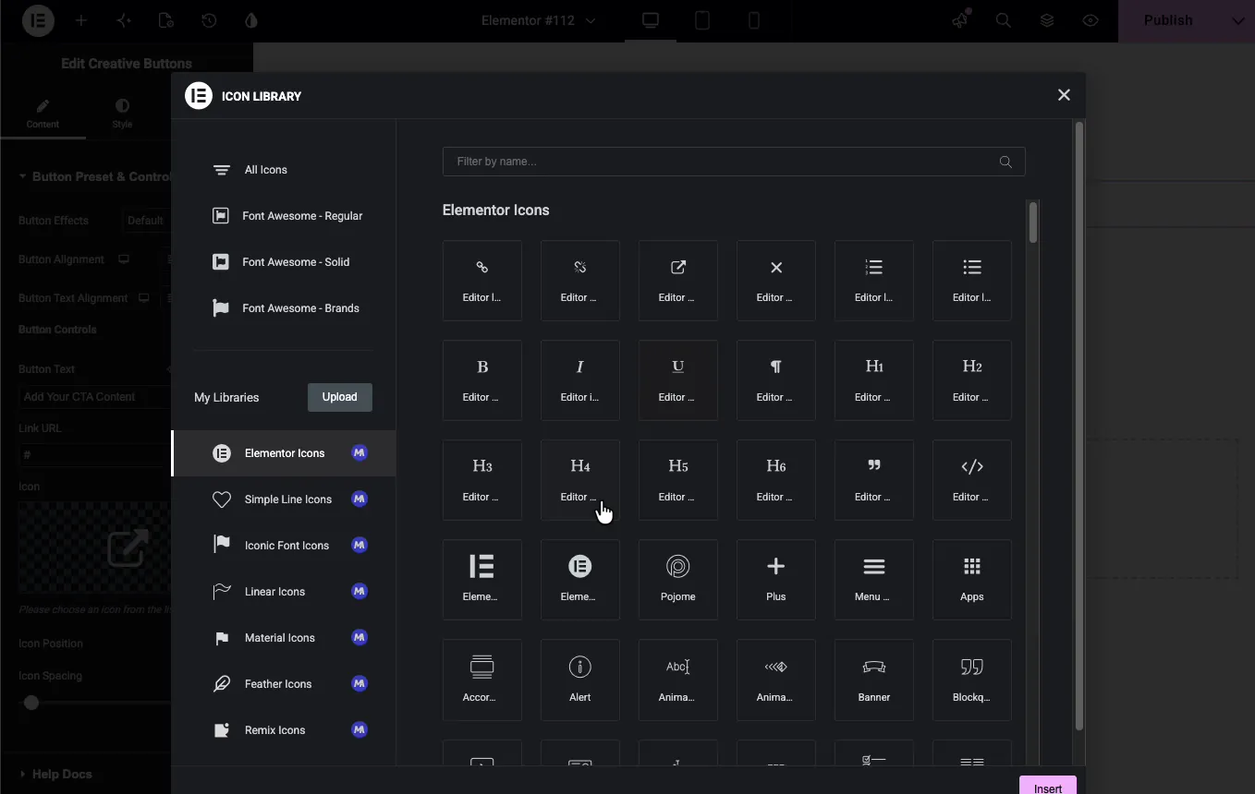Open the History clock icon

[209, 20]
